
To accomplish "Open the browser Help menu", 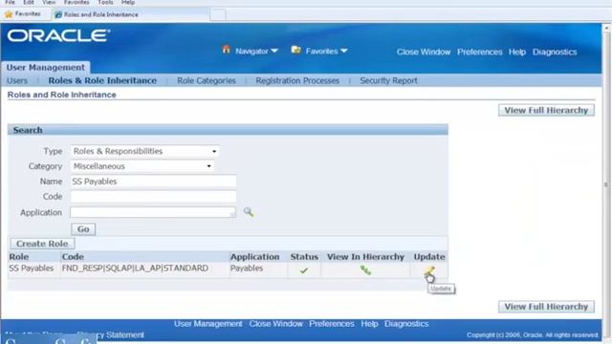I will point(128,2).
